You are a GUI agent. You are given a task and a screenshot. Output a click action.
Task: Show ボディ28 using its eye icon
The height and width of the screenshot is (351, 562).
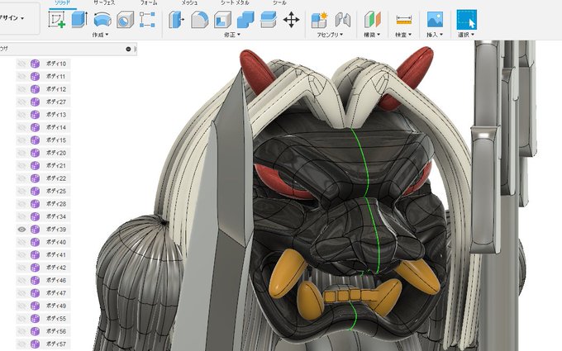coord(21,204)
